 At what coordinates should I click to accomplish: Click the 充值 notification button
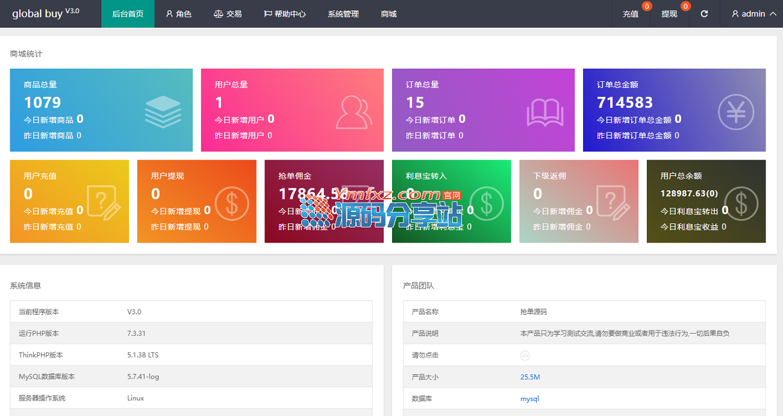point(631,14)
